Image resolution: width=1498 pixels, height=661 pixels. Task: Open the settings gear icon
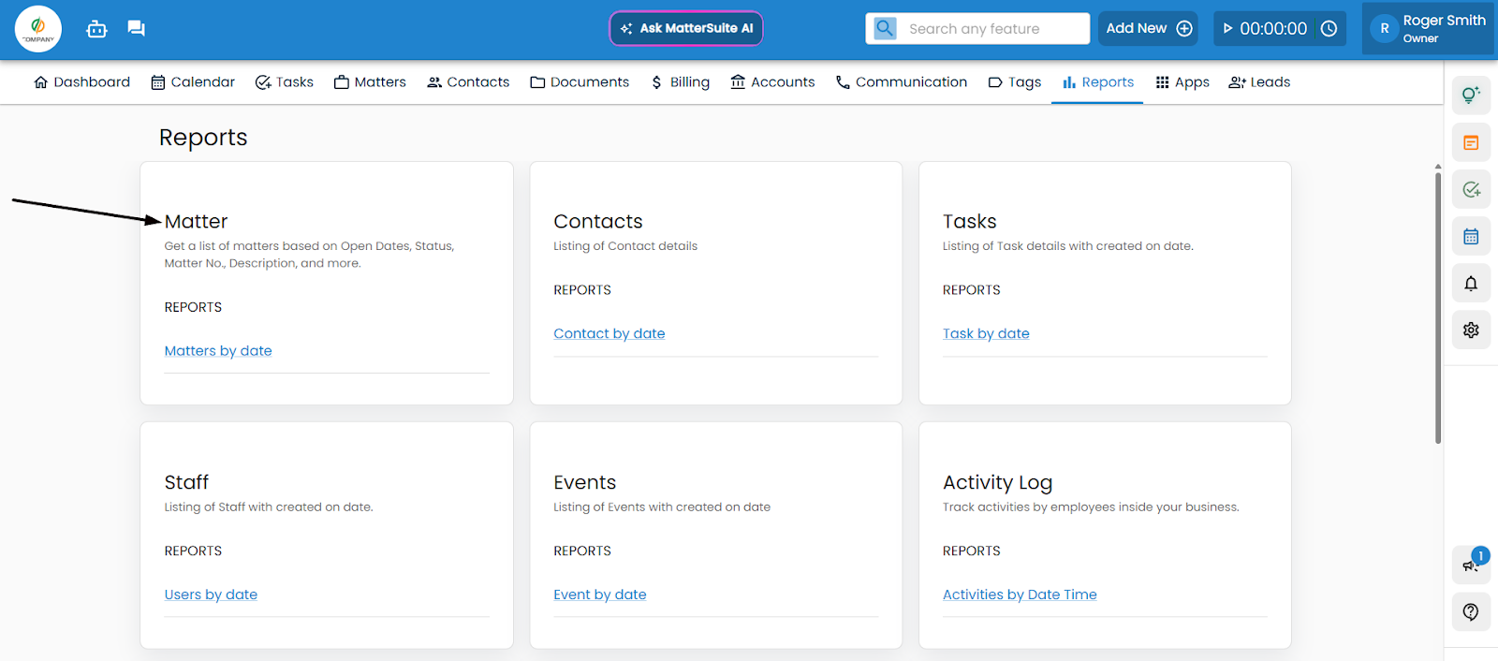click(x=1471, y=330)
